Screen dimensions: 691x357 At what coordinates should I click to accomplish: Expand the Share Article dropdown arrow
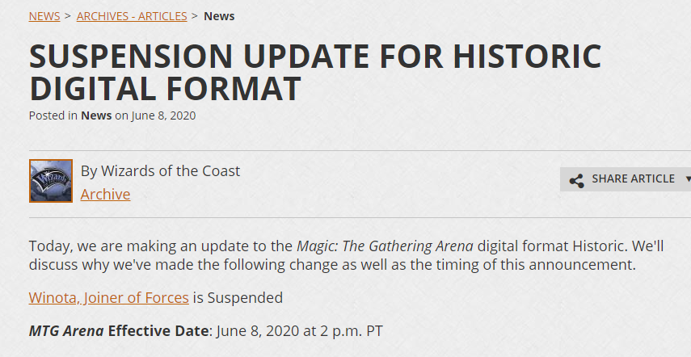687,179
